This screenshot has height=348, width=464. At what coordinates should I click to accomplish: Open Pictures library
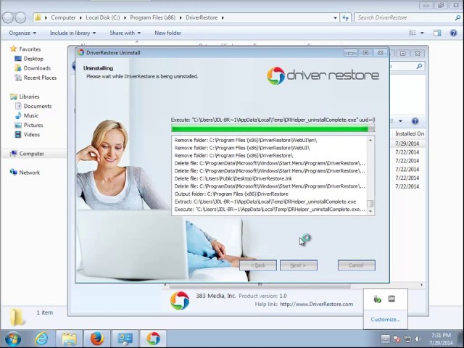point(33,125)
